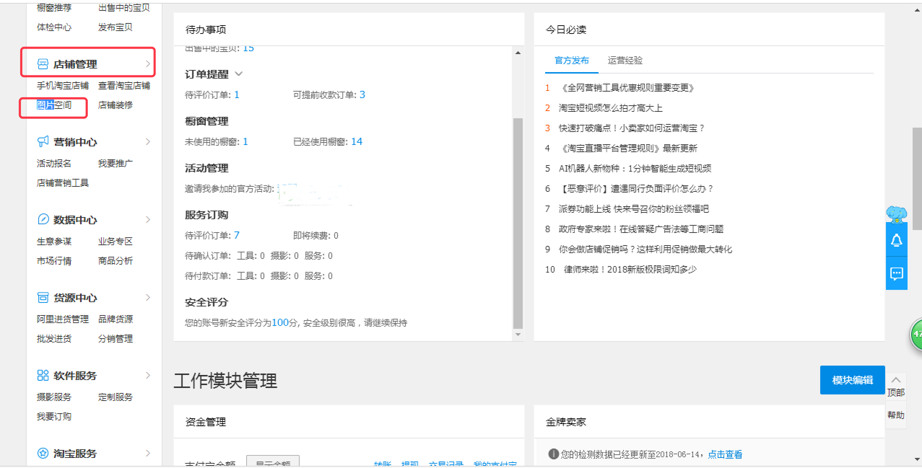The image size is (922, 468).
Task: Switch to the 运营经验 tab
Action: 625,60
